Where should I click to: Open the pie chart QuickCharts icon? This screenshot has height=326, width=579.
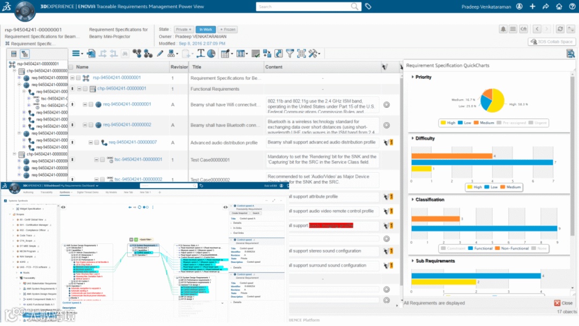[x=211, y=54]
